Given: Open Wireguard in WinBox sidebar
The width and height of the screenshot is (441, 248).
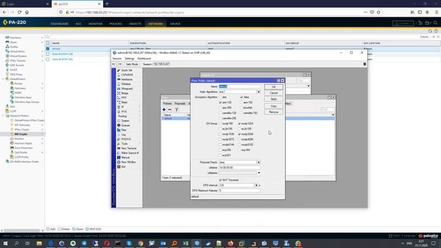Looking at the screenshot, I should pyautogui.click(x=127, y=89).
